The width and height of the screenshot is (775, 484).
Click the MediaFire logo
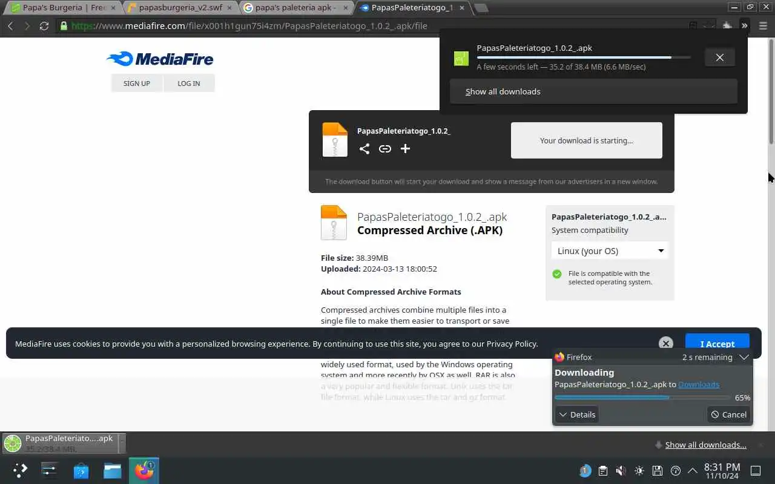pos(160,59)
